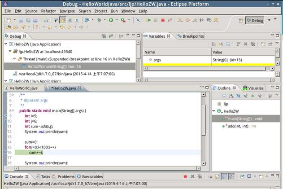Open Outline view menu dropdown triangle
The image size is (283, 189).
point(277,95)
